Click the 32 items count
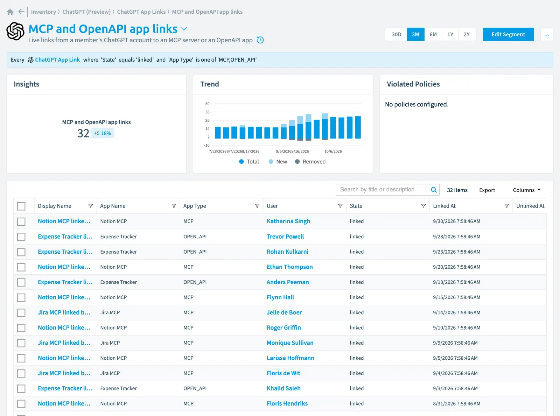 click(x=457, y=190)
